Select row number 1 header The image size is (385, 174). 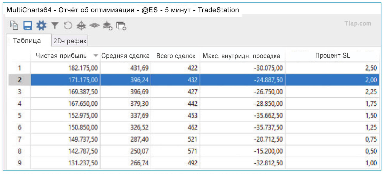point(20,68)
